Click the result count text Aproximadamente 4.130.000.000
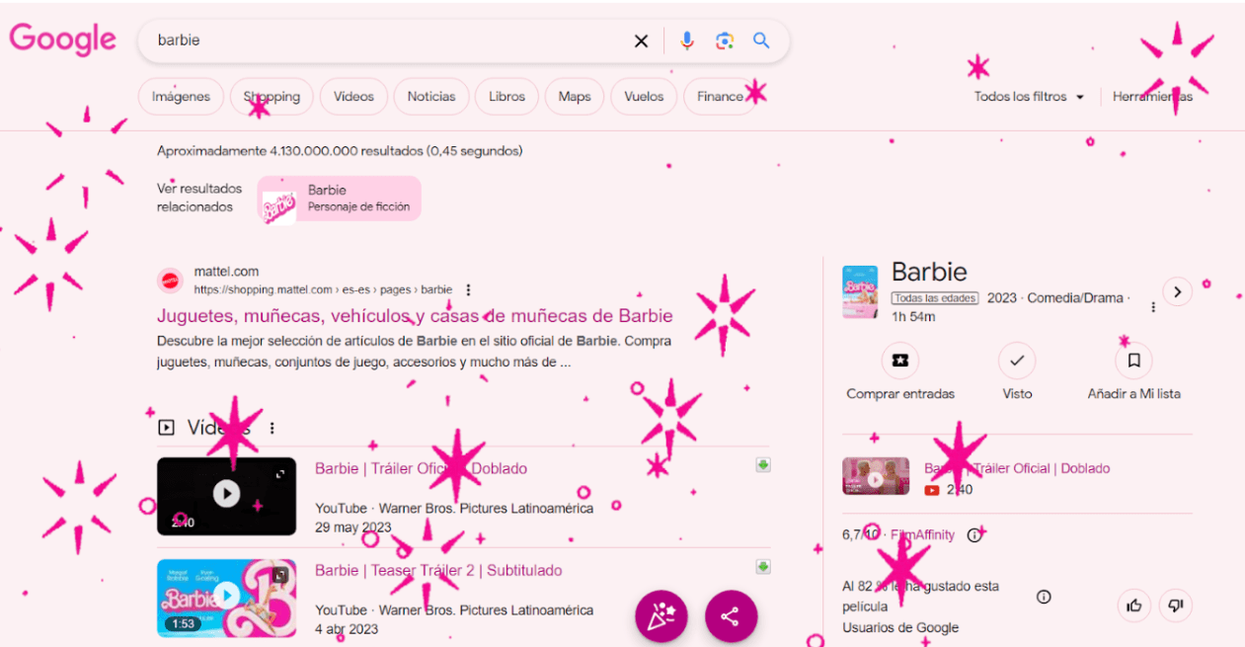 (340, 151)
